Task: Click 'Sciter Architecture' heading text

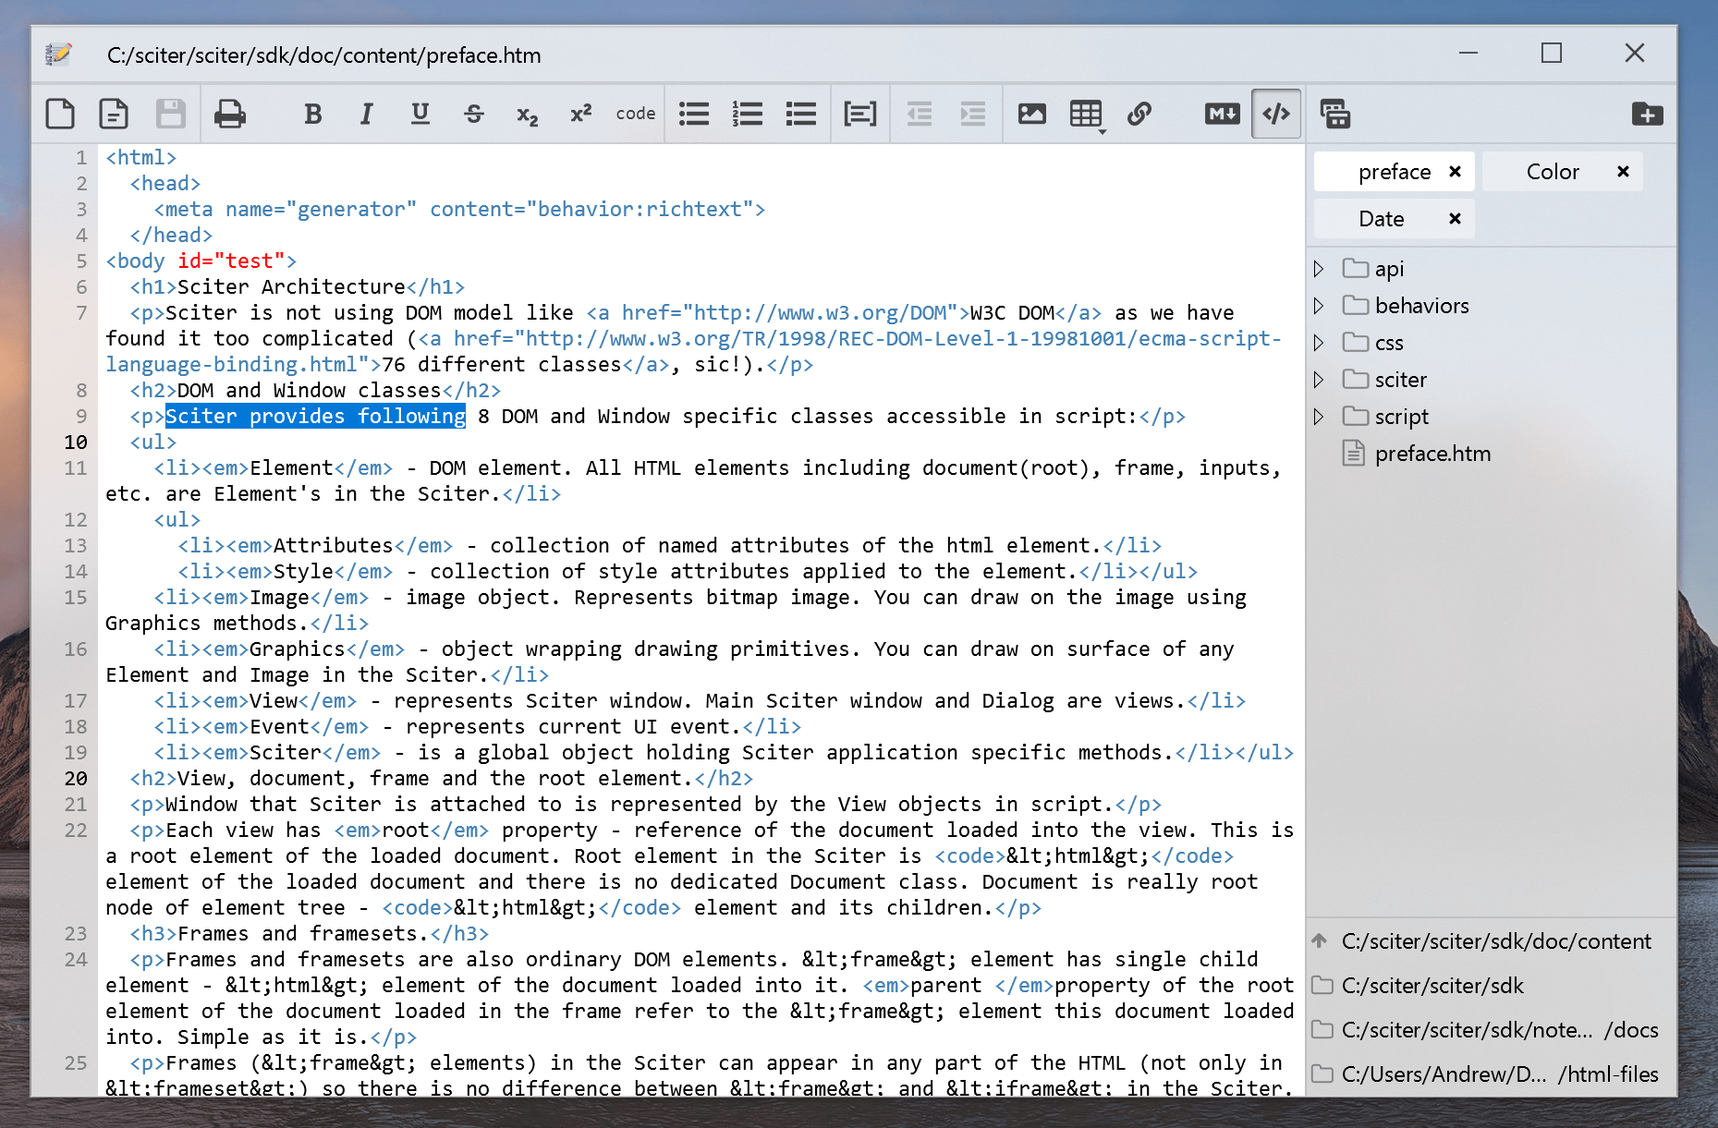Action: pos(291,287)
